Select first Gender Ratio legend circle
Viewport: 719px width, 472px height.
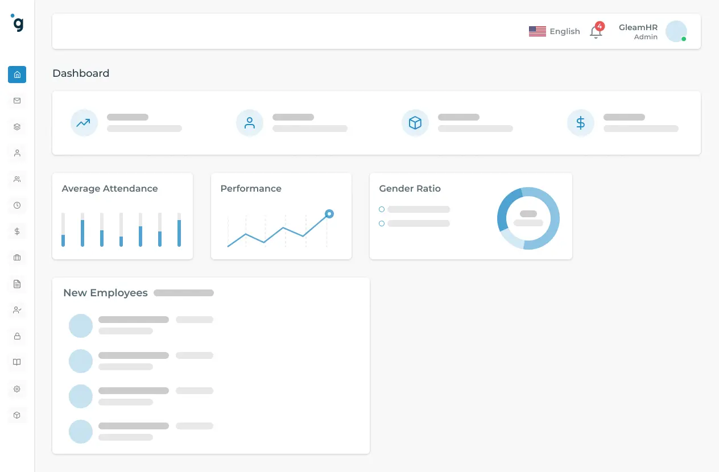click(x=382, y=209)
